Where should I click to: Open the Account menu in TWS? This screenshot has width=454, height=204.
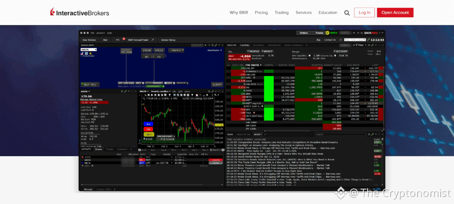[x=101, y=33]
